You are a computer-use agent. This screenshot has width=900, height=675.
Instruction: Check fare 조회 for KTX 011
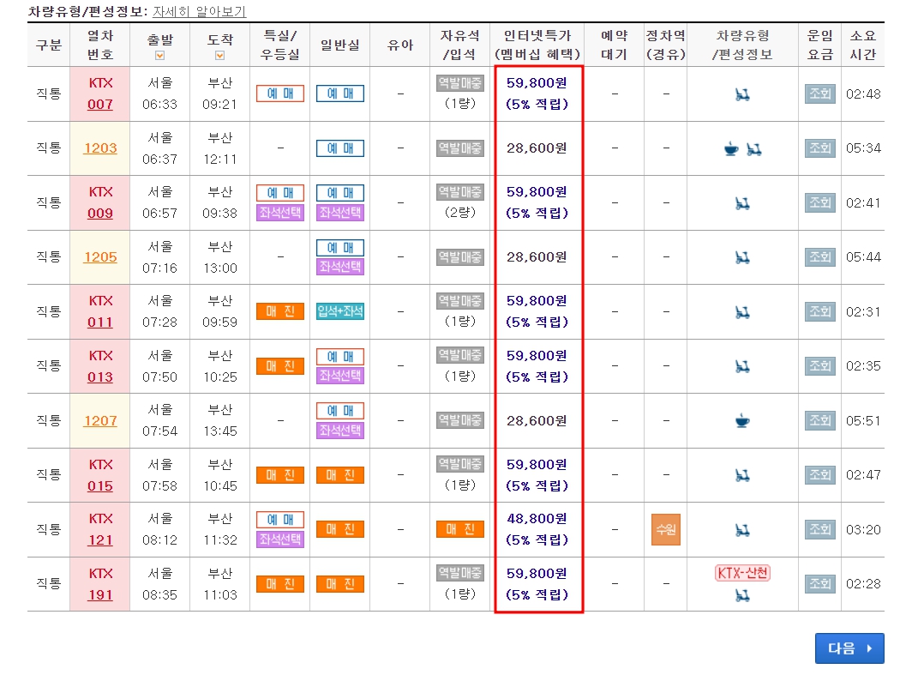(819, 311)
